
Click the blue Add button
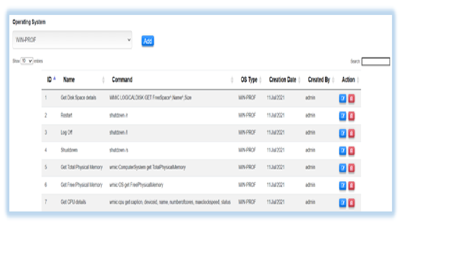point(148,41)
